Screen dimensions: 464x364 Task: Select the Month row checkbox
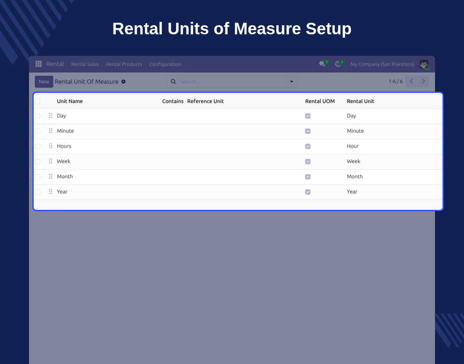tap(38, 177)
